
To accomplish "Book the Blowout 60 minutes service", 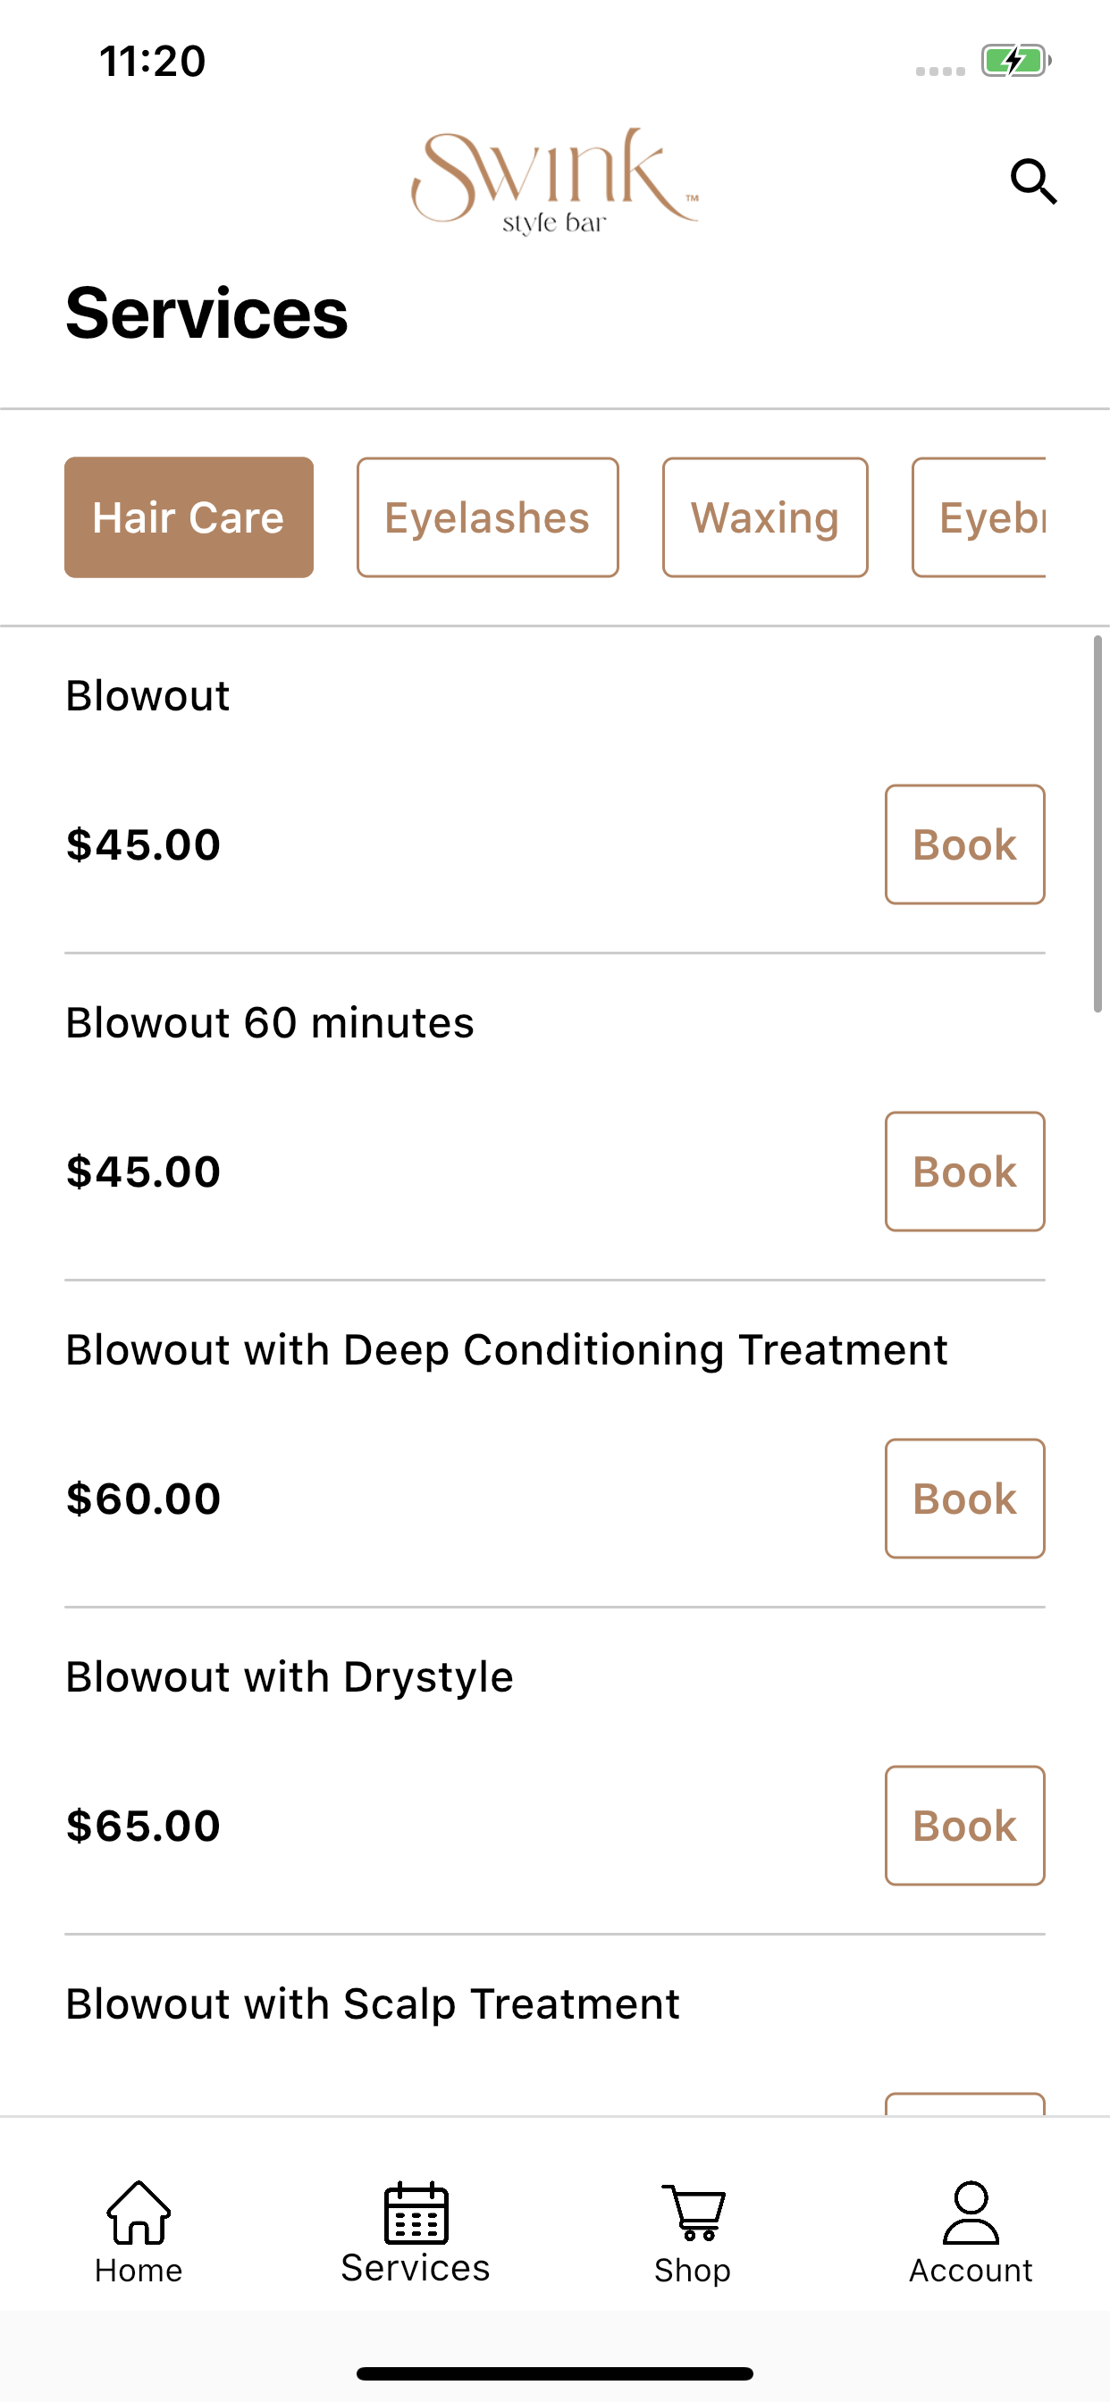I will click(x=964, y=1172).
